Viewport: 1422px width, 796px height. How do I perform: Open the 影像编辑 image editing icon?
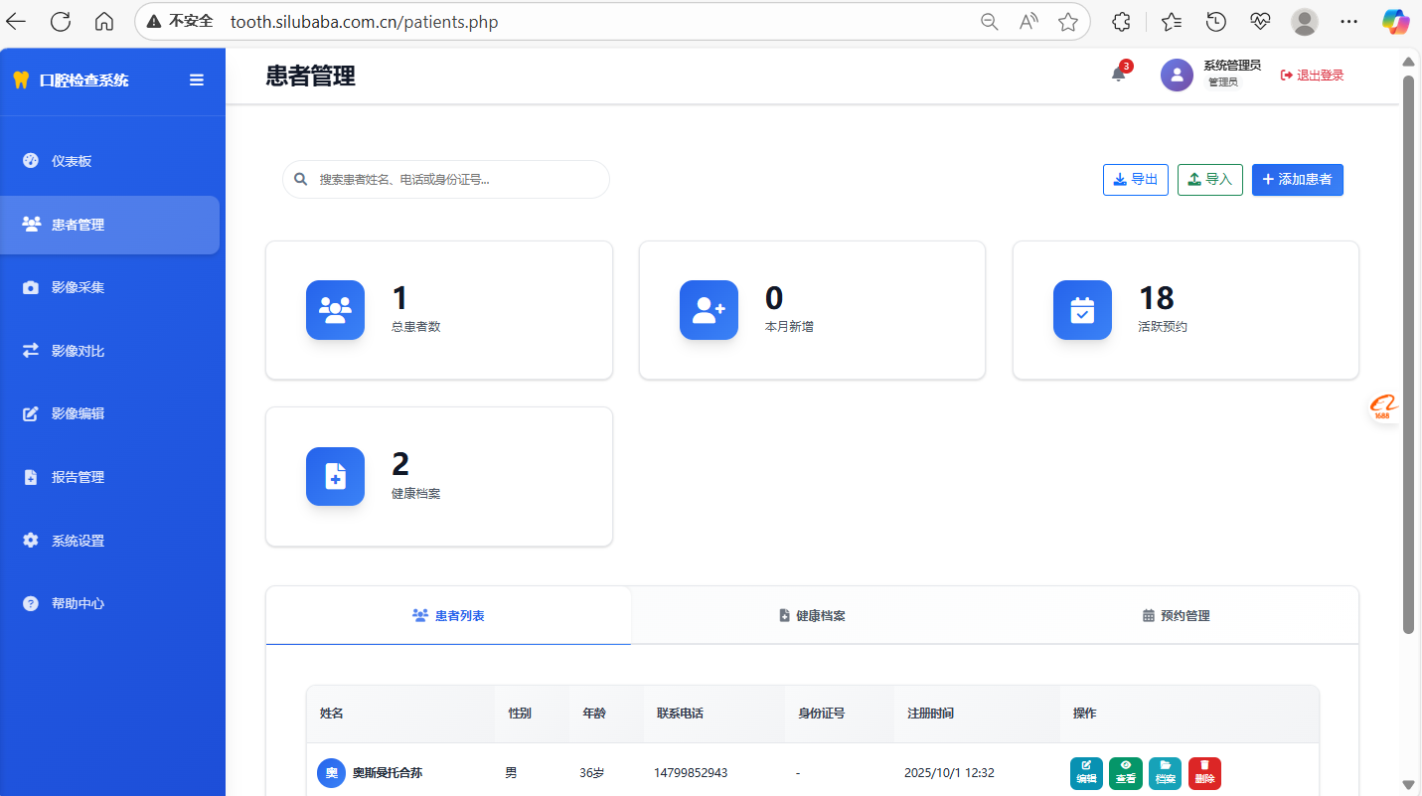[x=30, y=413]
